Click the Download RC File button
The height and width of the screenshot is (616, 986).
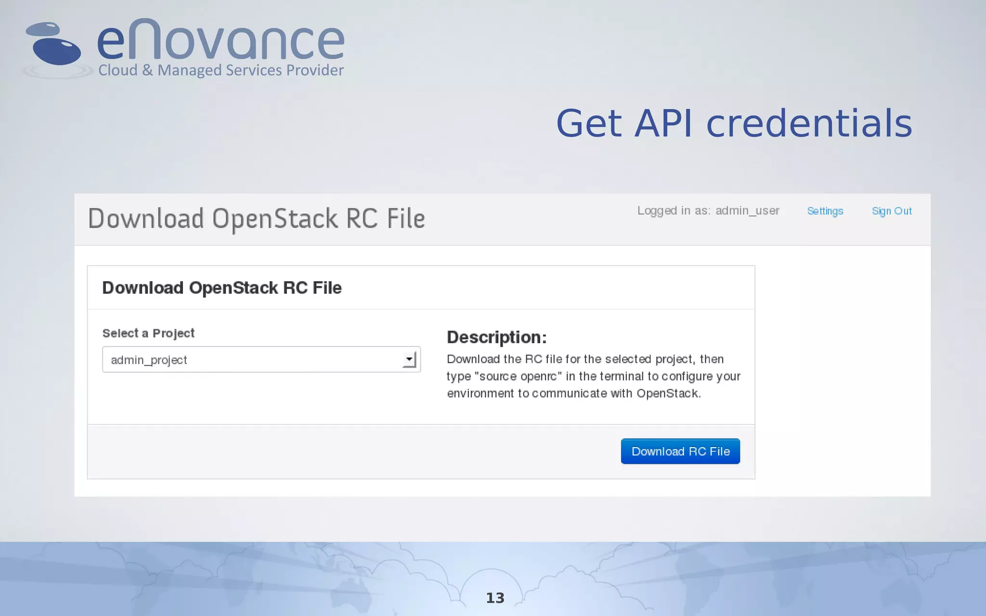(x=680, y=451)
